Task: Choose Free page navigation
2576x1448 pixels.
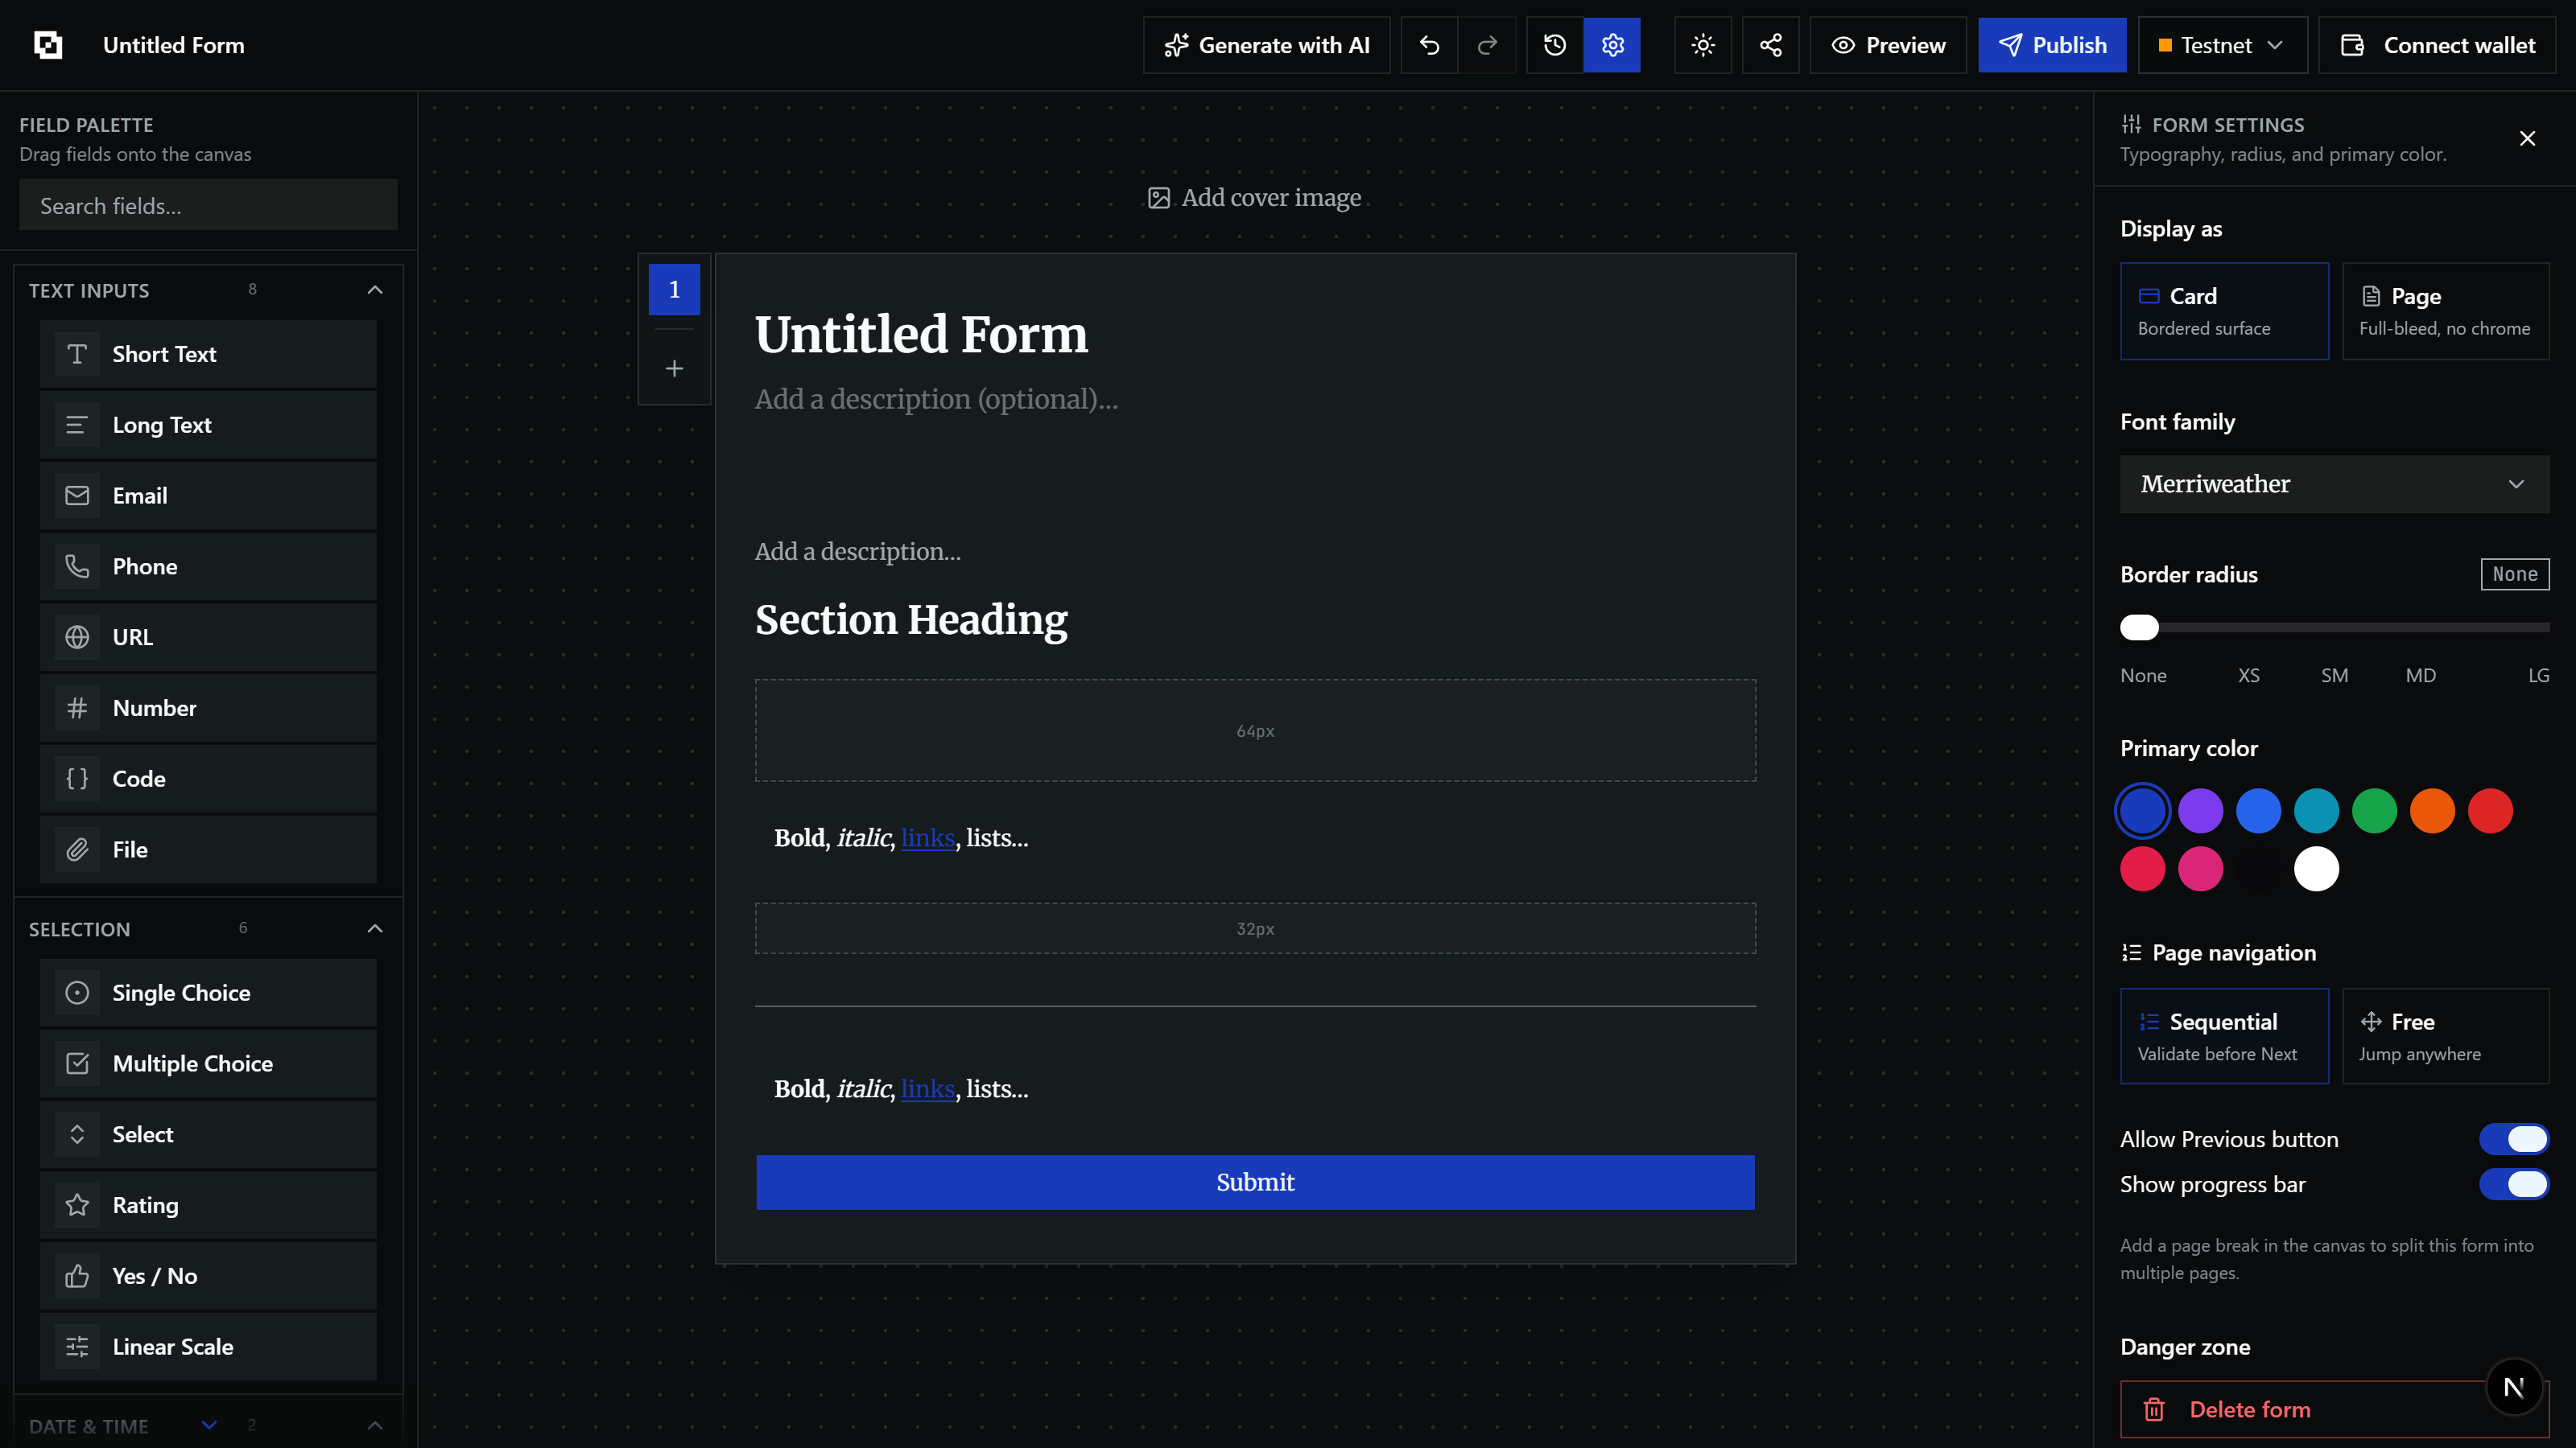Action: pyautogui.click(x=2445, y=1036)
